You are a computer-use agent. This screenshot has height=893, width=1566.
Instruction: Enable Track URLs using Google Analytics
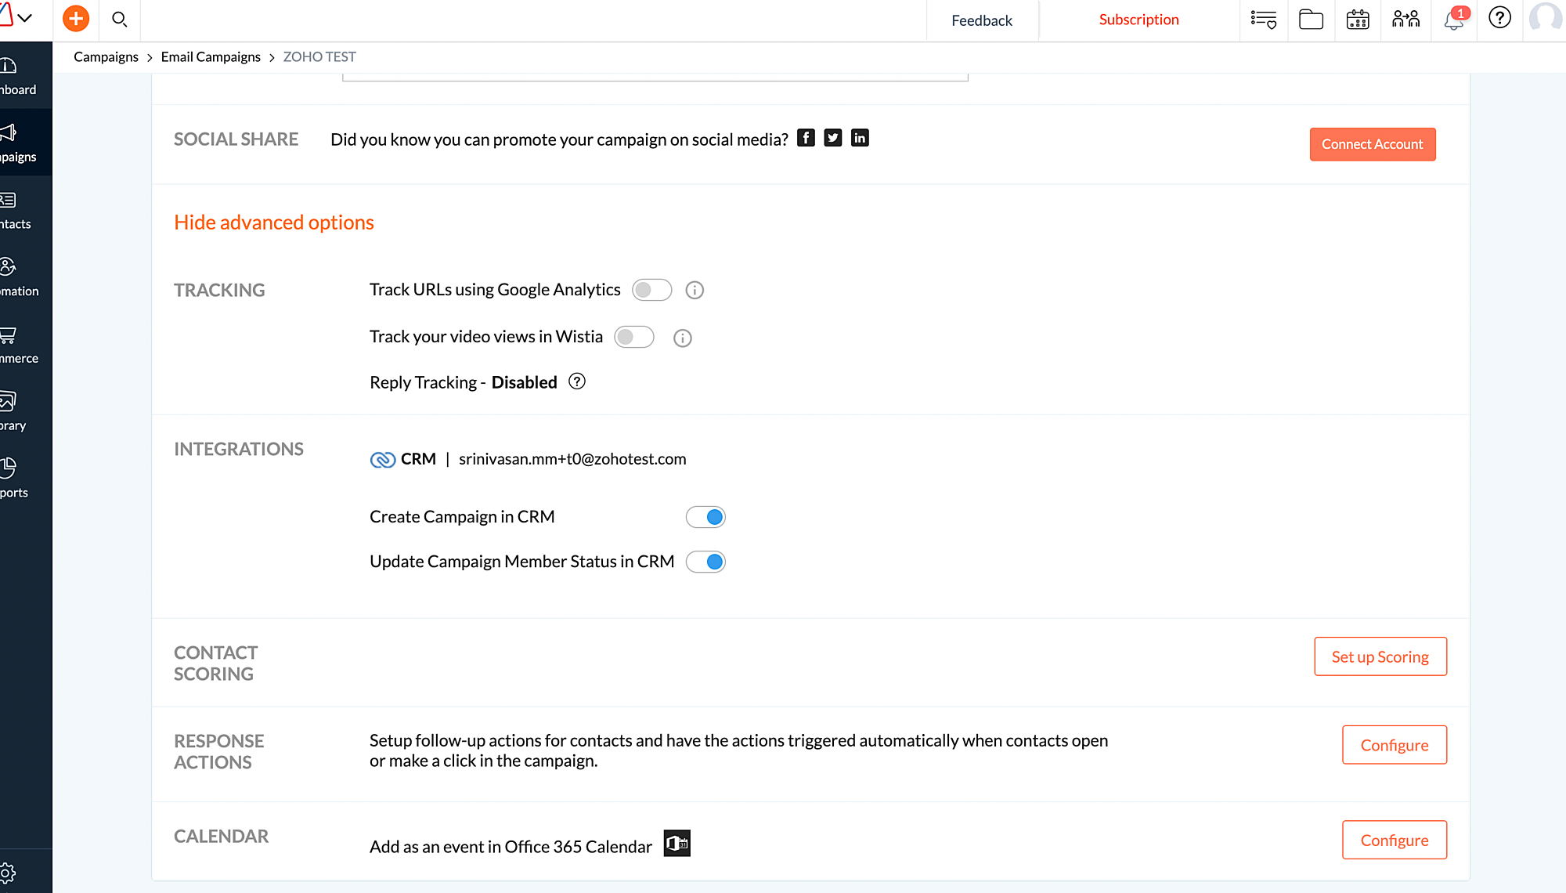click(x=651, y=290)
